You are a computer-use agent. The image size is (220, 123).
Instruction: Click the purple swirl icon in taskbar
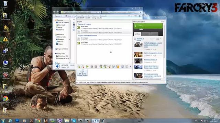pos(60,121)
